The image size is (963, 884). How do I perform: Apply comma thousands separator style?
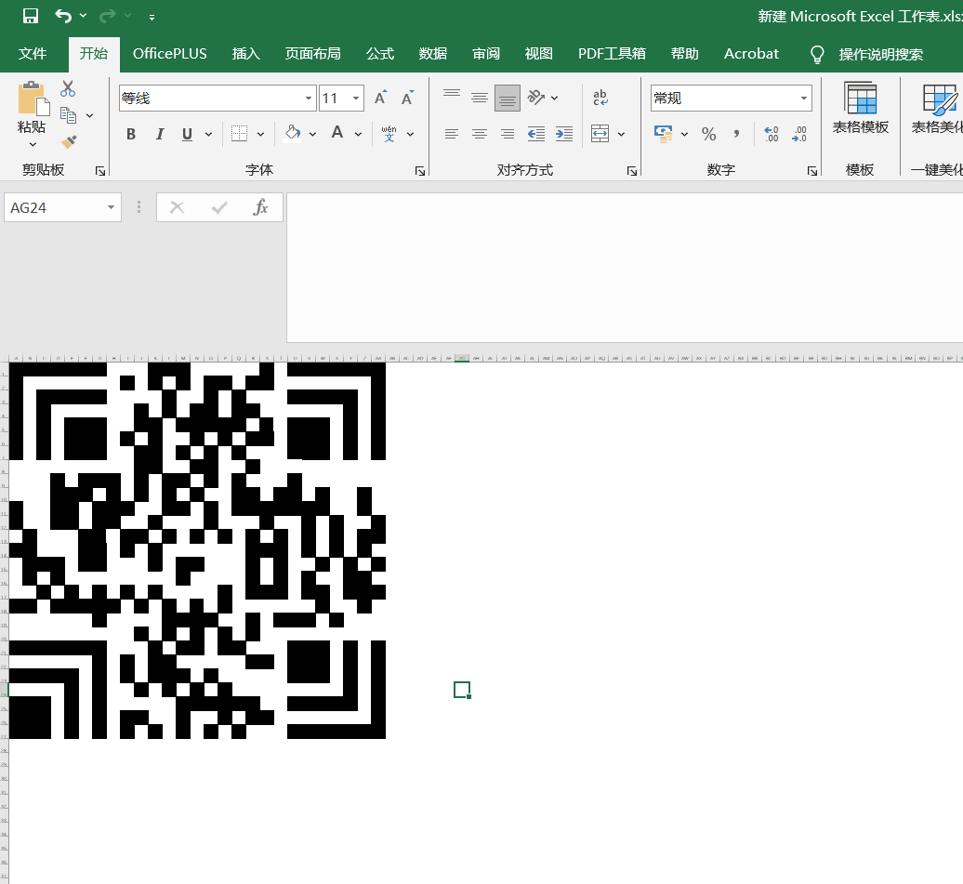tap(736, 133)
